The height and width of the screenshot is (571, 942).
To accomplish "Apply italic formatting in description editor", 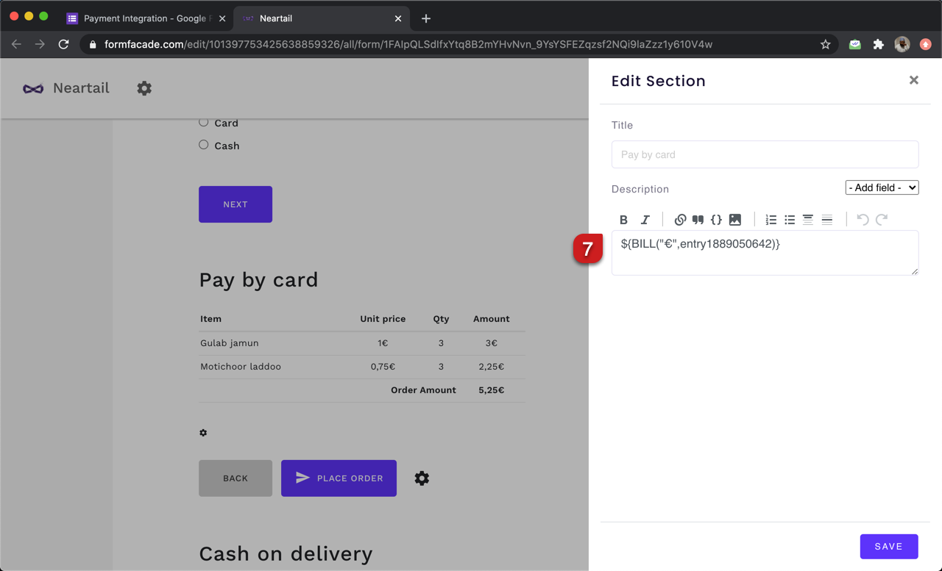I will [645, 220].
